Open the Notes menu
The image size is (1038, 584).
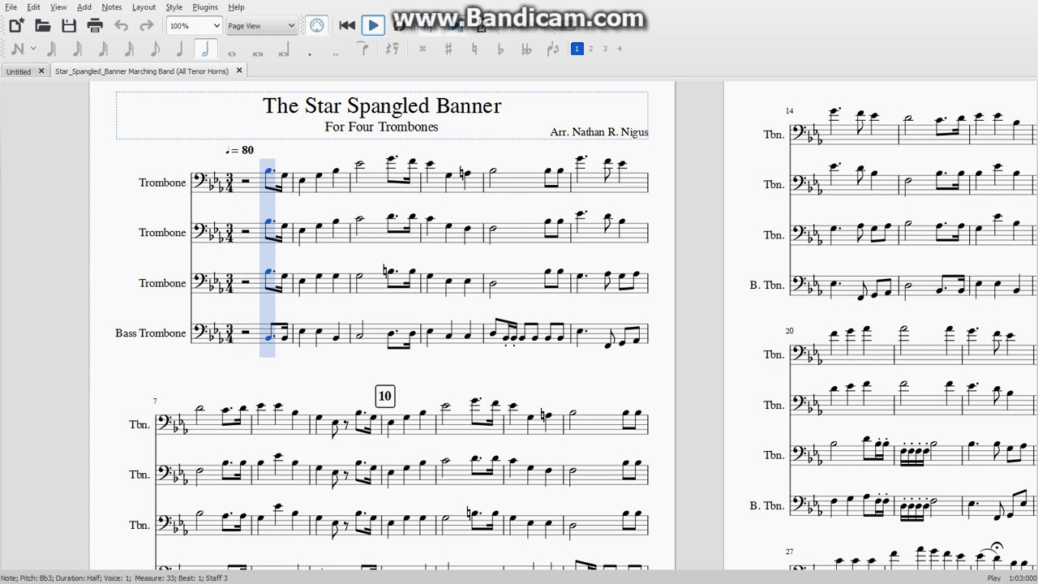pyautogui.click(x=112, y=7)
